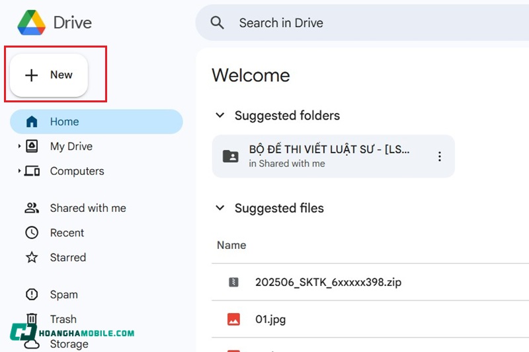
Task: Click the zip file icon
Action: pos(233,282)
